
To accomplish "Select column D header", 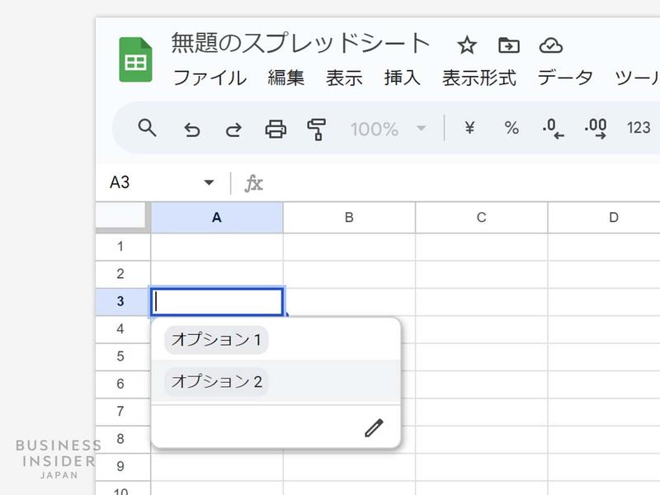I will point(605,218).
